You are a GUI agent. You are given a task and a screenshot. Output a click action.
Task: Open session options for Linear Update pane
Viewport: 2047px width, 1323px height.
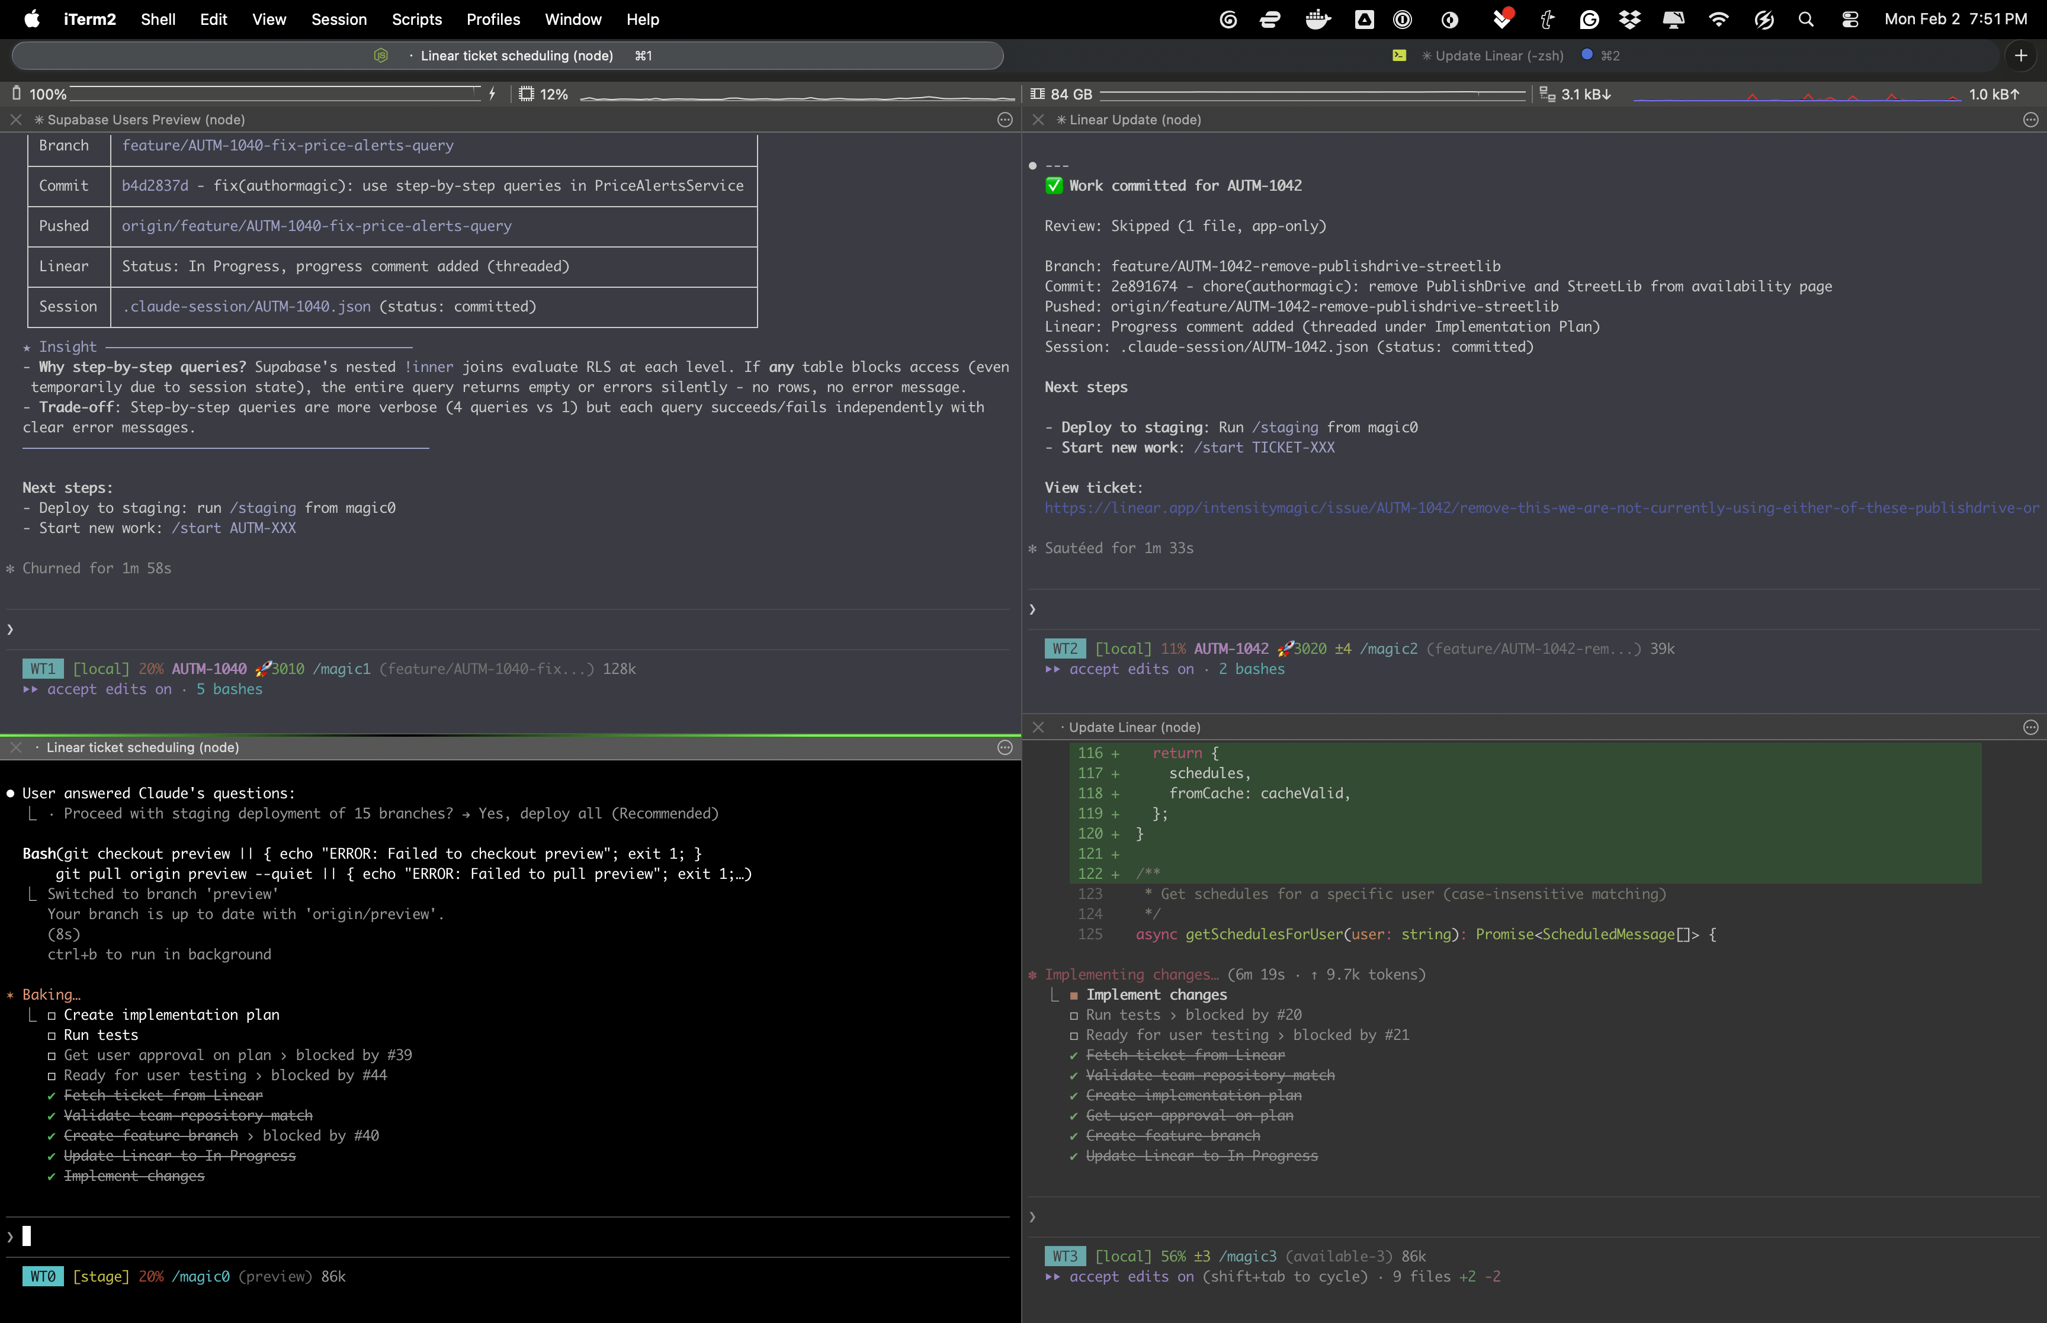click(x=2030, y=120)
